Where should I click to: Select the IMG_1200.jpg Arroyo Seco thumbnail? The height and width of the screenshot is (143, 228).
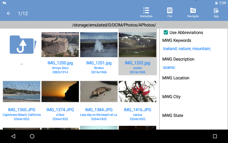[59, 45]
